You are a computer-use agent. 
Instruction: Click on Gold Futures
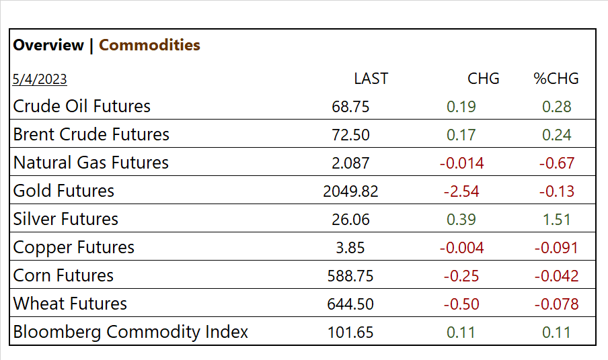[x=64, y=191]
